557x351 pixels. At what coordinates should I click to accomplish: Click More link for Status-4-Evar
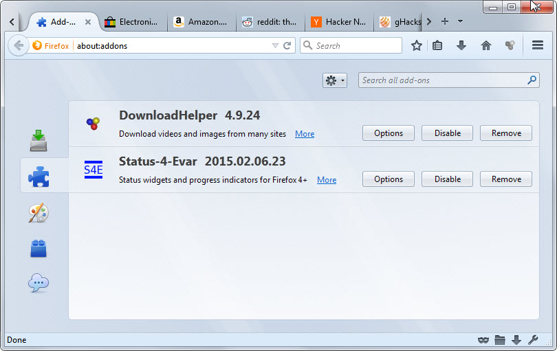click(327, 180)
